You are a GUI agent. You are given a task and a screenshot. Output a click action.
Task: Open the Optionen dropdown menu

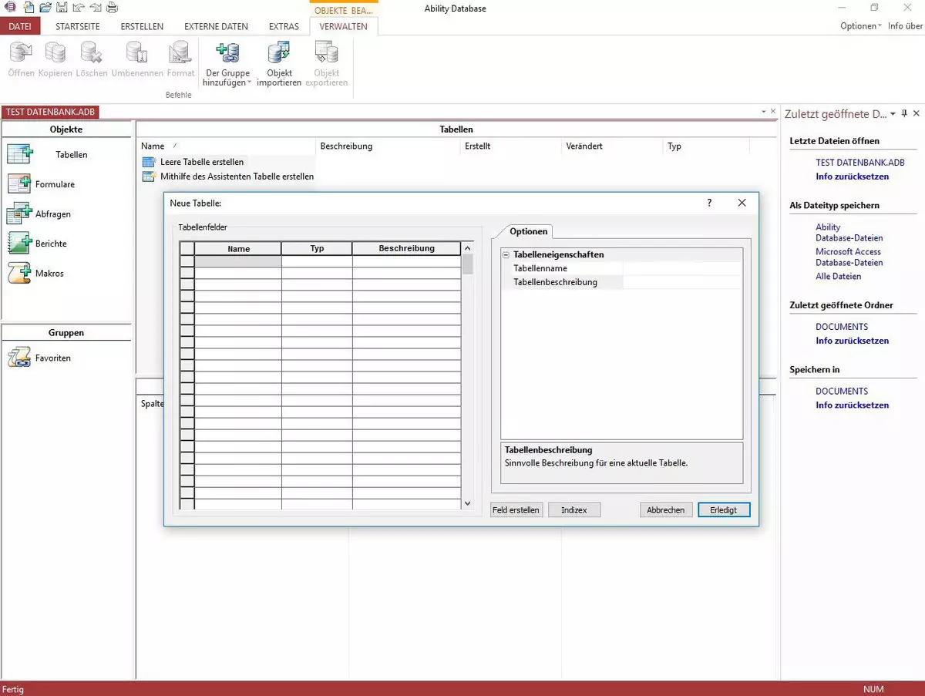[860, 26]
